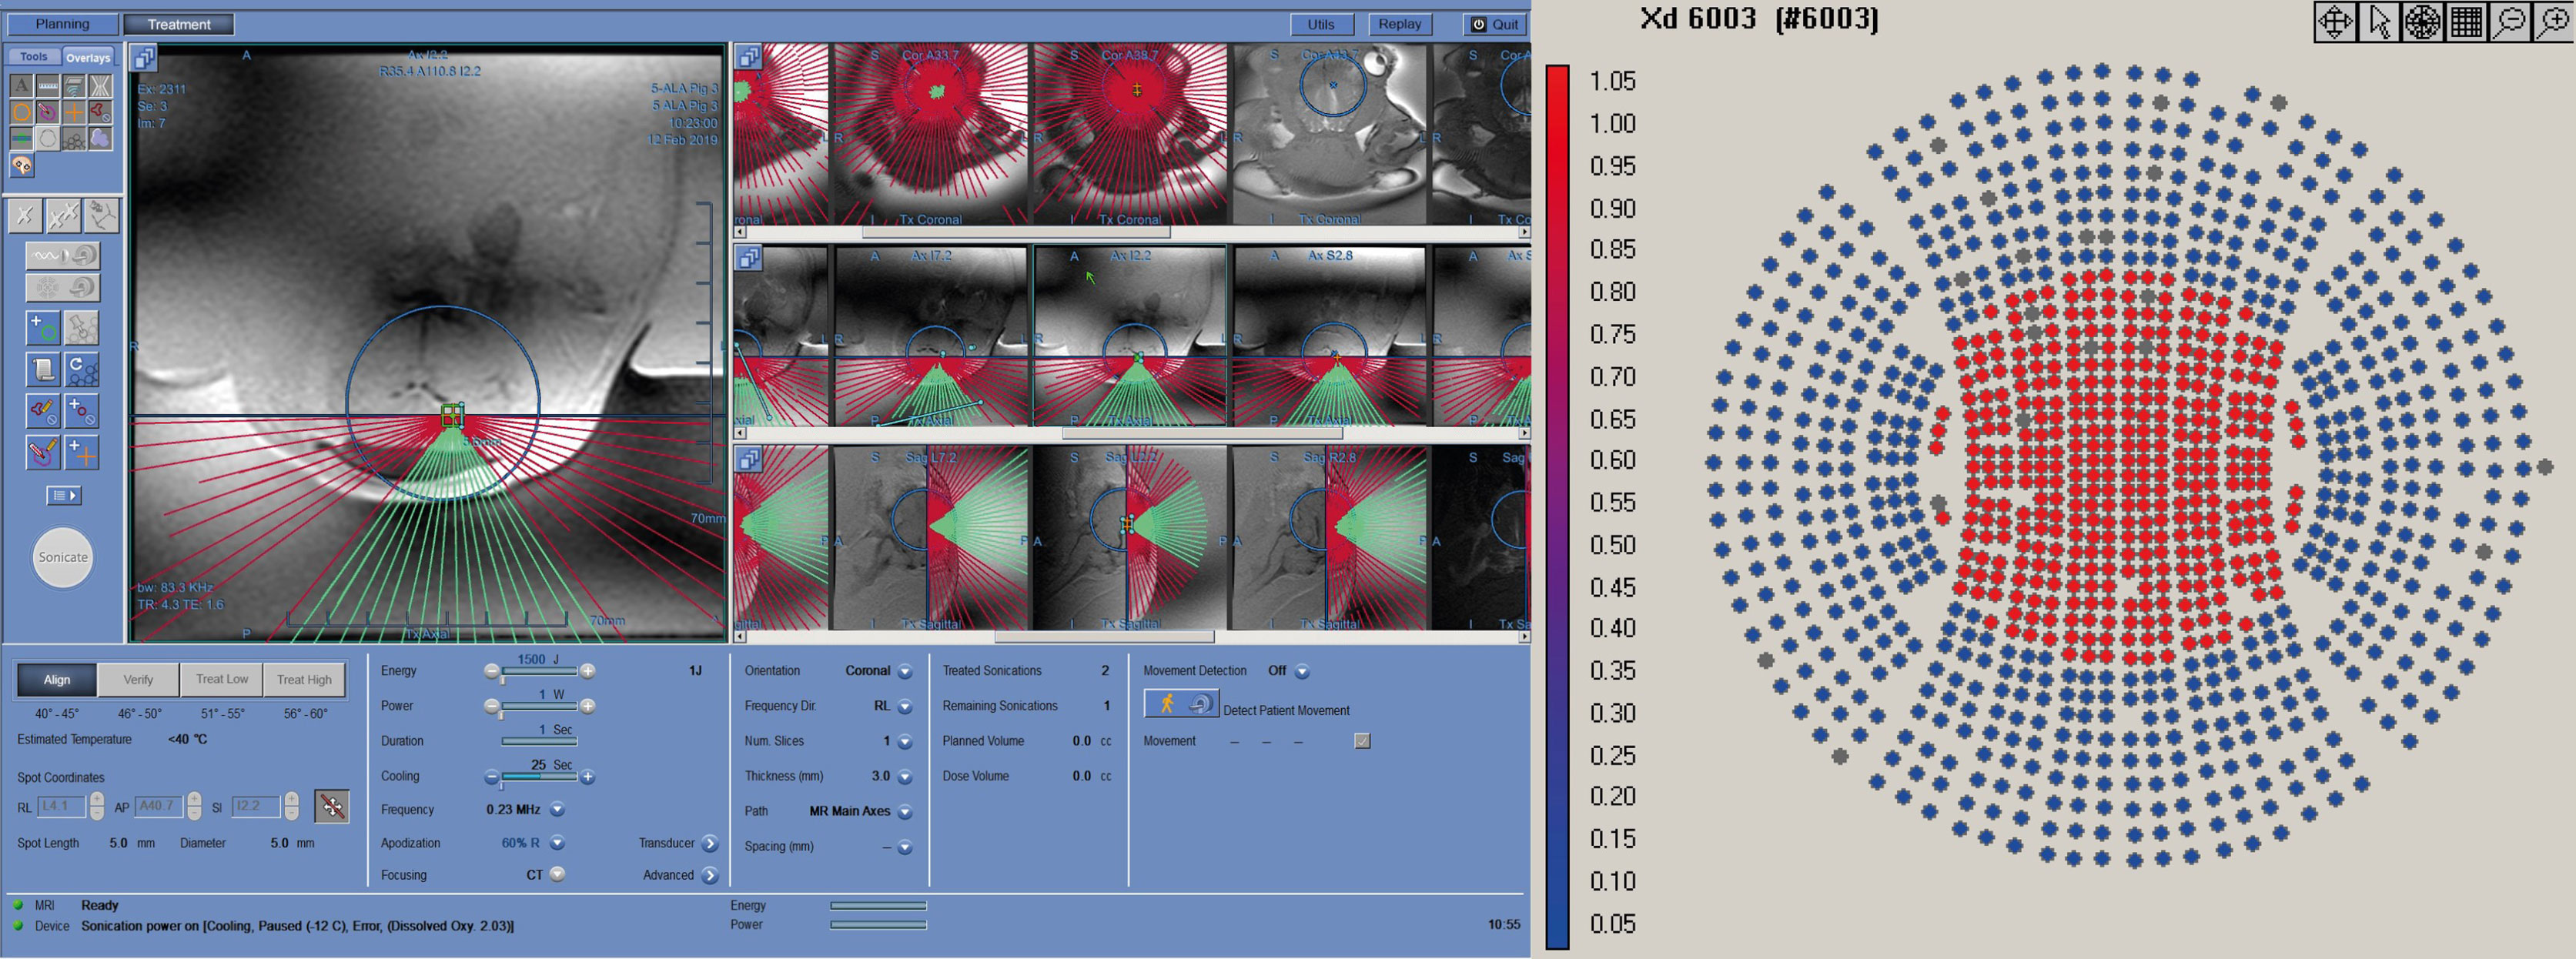Click the Treat Low button

pyautogui.click(x=222, y=680)
